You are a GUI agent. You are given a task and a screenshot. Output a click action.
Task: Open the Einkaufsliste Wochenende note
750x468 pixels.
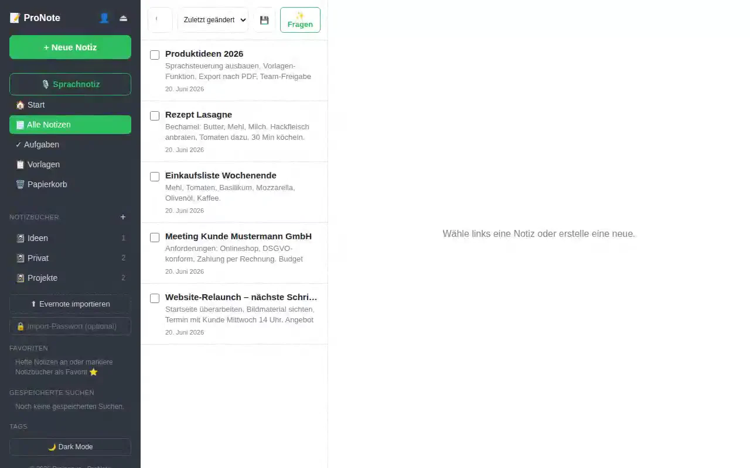(x=234, y=192)
